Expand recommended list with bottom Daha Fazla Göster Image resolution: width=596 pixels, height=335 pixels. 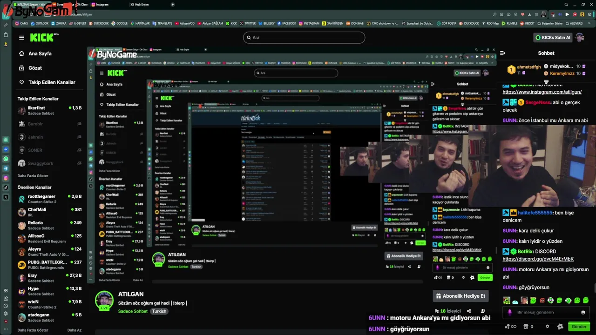coord(33,330)
